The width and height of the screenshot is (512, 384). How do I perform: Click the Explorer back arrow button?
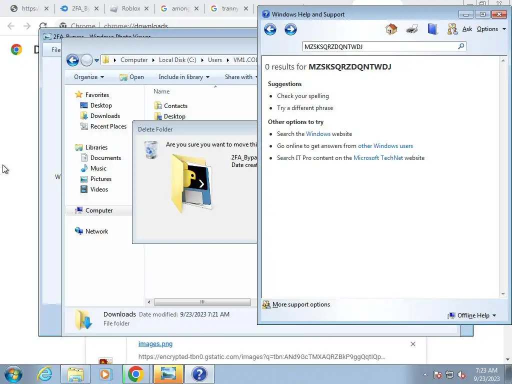point(72,60)
